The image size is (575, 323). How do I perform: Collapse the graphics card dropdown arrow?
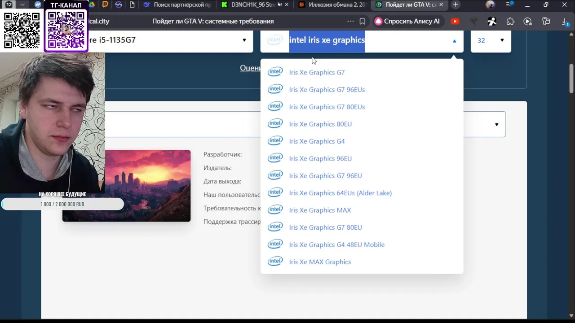(x=454, y=41)
